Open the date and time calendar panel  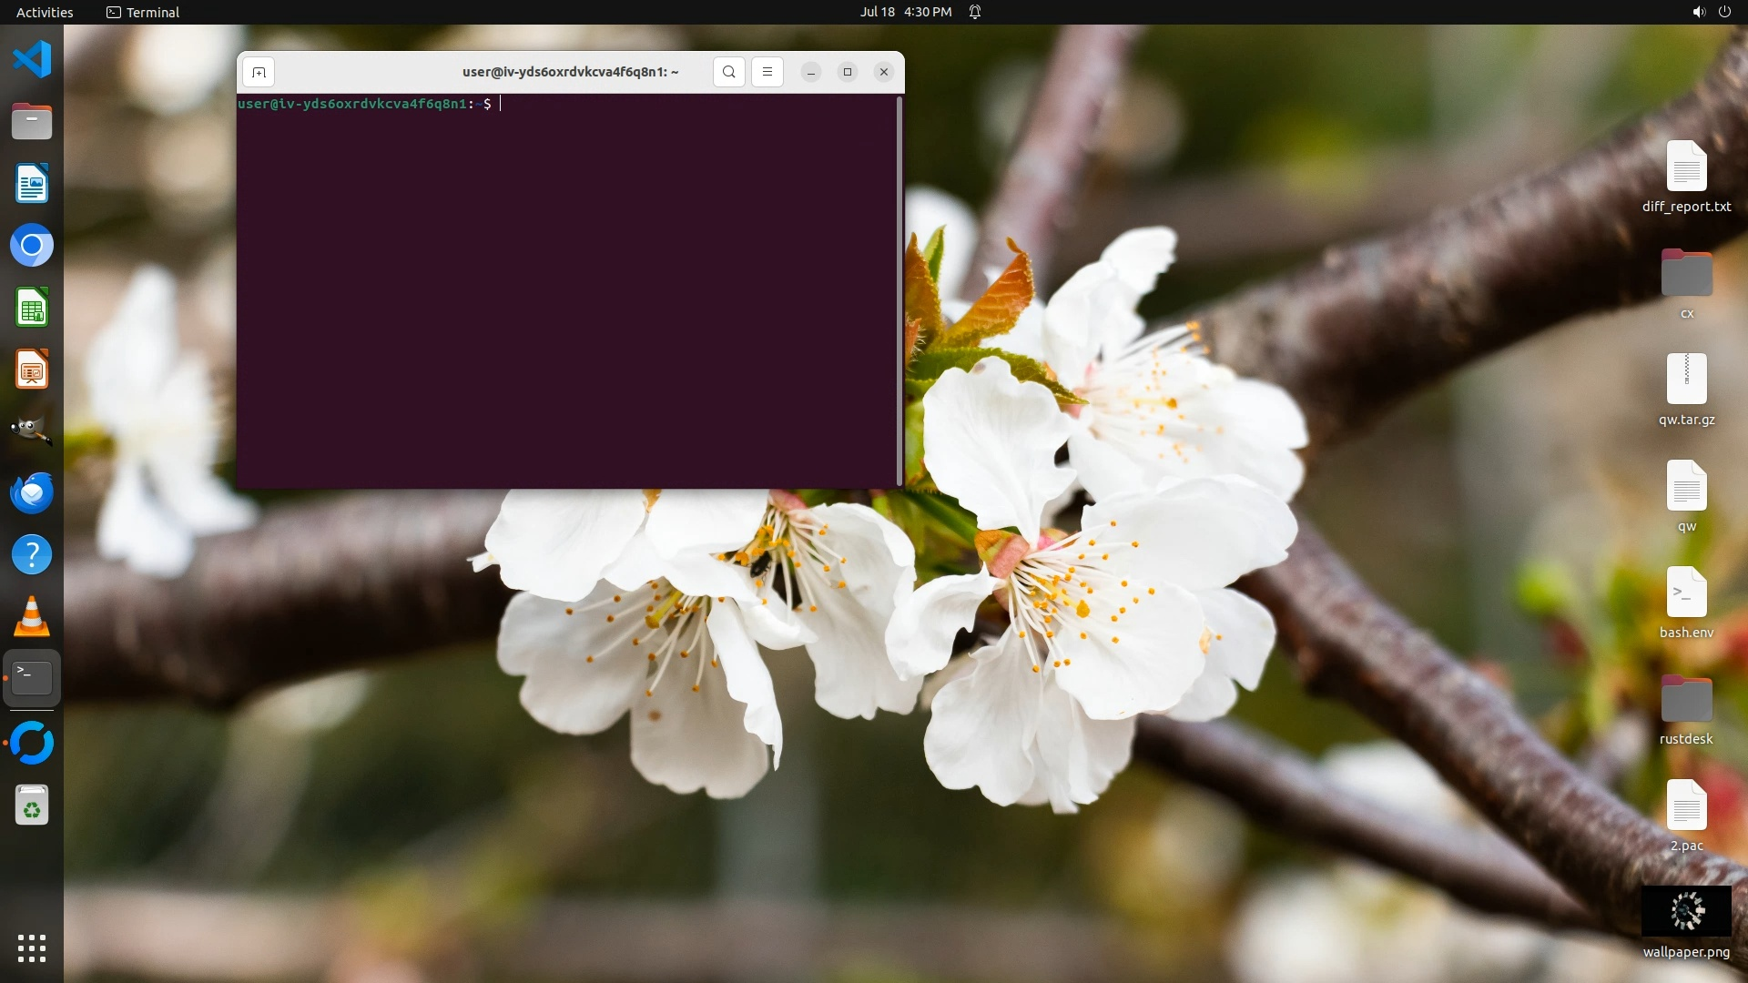point(905,12)
